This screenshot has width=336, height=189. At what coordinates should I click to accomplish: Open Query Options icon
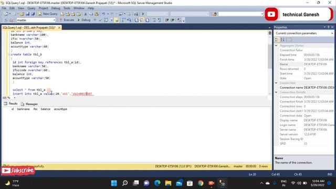[111, 20]
